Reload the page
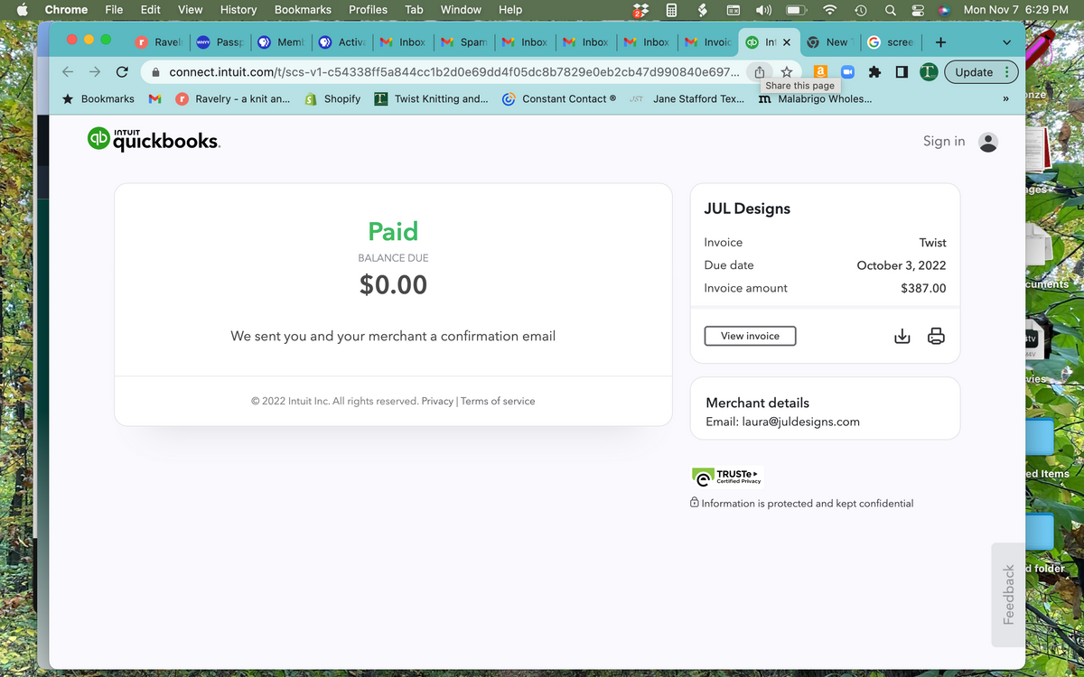This screenshot has width=1084, height=677. (x=122, y=72)
